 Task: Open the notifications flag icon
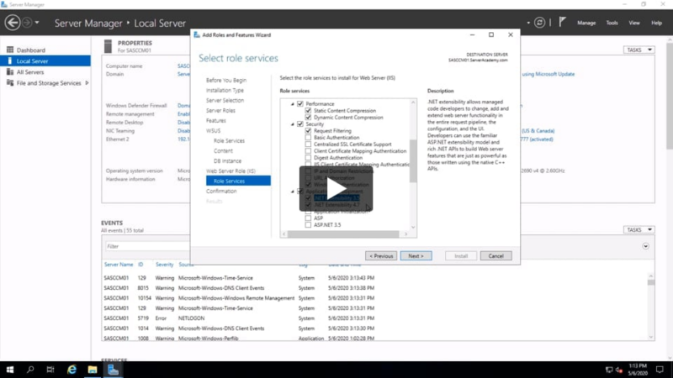[x=562, y=23]
